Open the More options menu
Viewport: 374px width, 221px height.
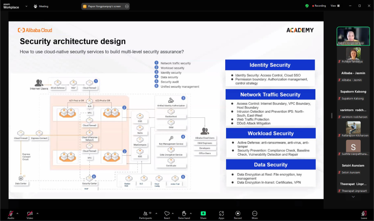click(254, 214)
